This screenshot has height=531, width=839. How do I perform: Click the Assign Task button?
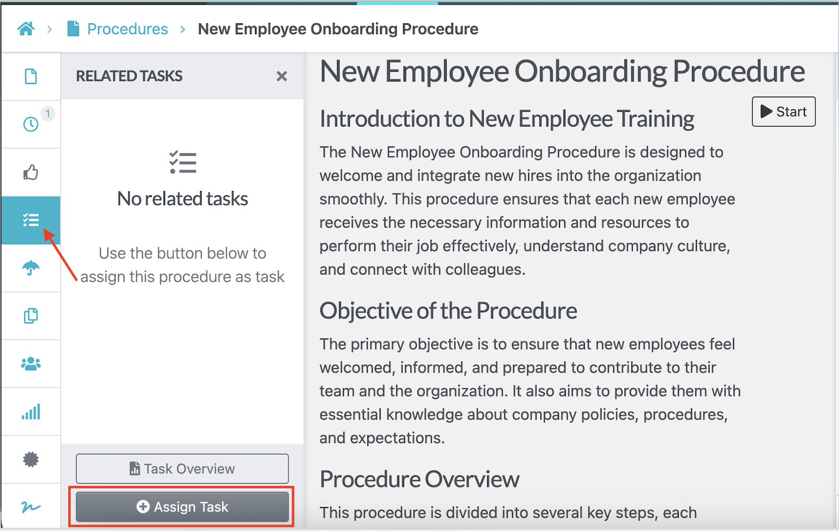click(x=182, y=507)
